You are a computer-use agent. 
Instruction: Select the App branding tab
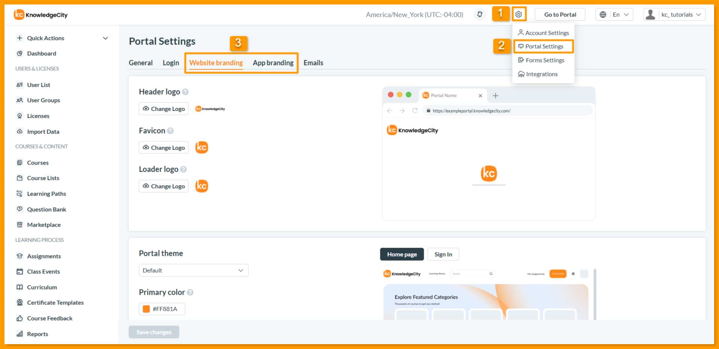click(x=273, y=63)
